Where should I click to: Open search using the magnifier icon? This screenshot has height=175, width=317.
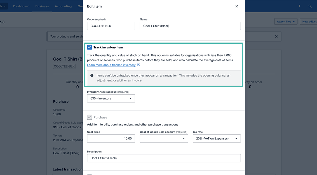[310, 6]
